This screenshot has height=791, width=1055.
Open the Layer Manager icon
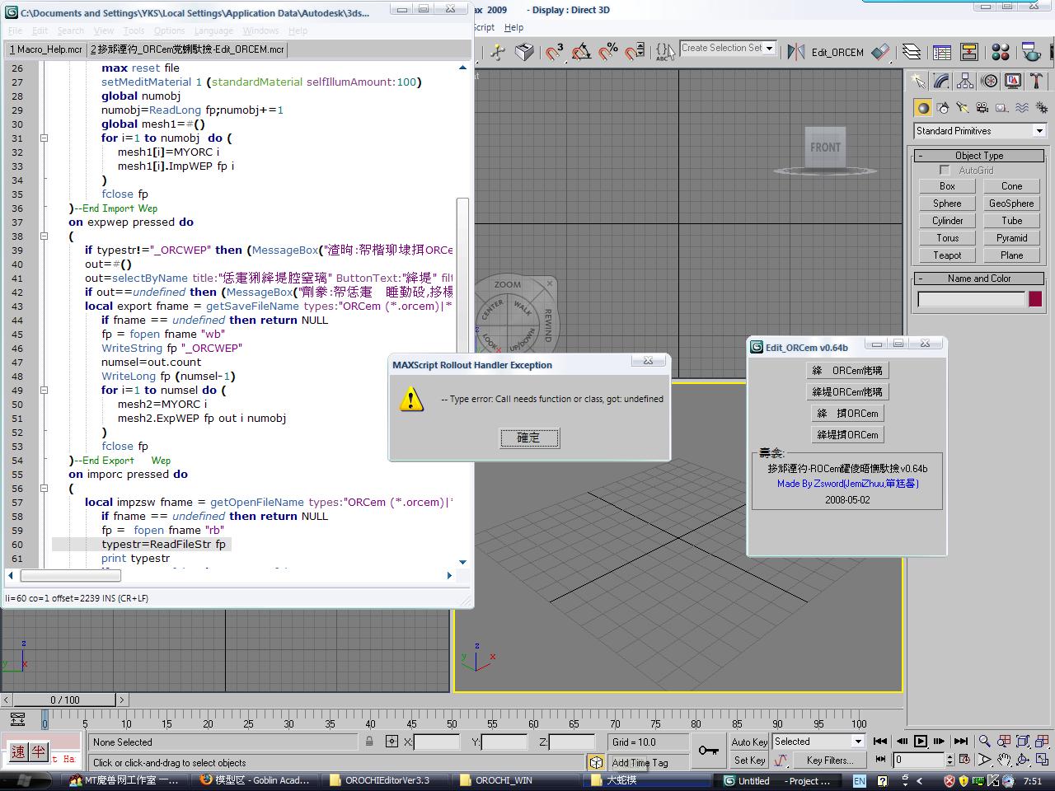(x=912, y=52)
